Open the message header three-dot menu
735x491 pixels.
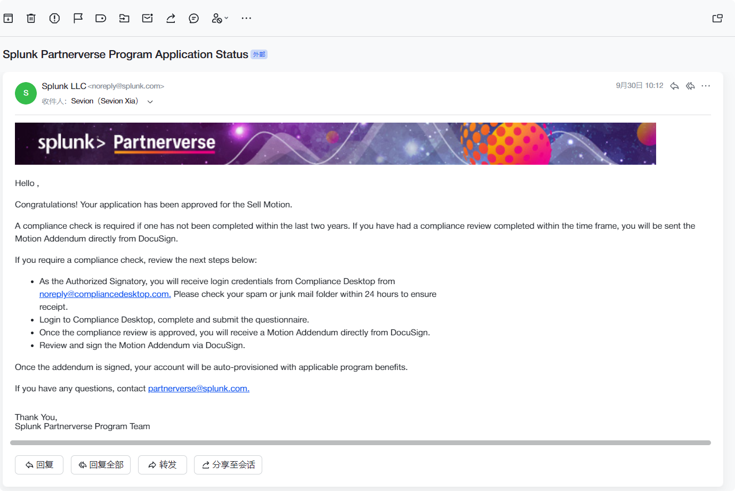(706, 86)
